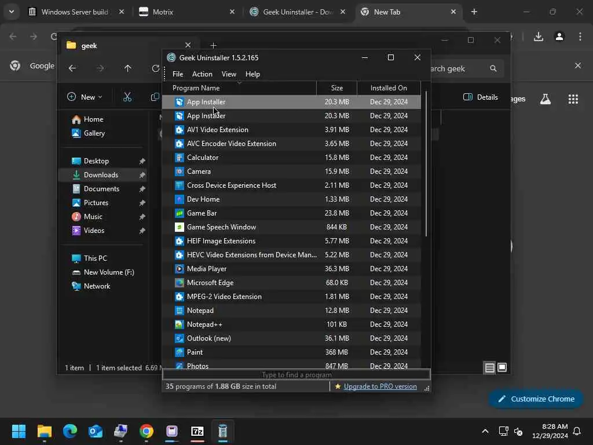Click Microsoft Edge icon in program list
This screenshot has width=593, height=445.
click(180, 283)
